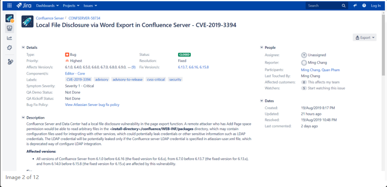Click the Bug type icon

coord(67,55)
